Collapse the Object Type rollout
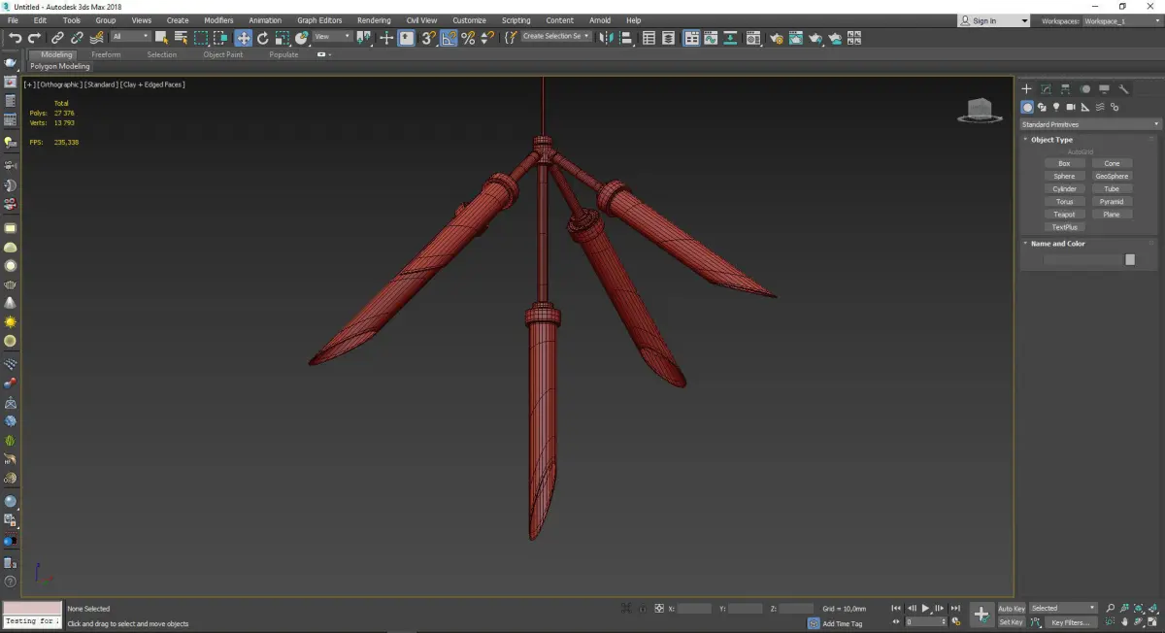This screenshot has width=1165, height=633. (x=1051, y=140)
